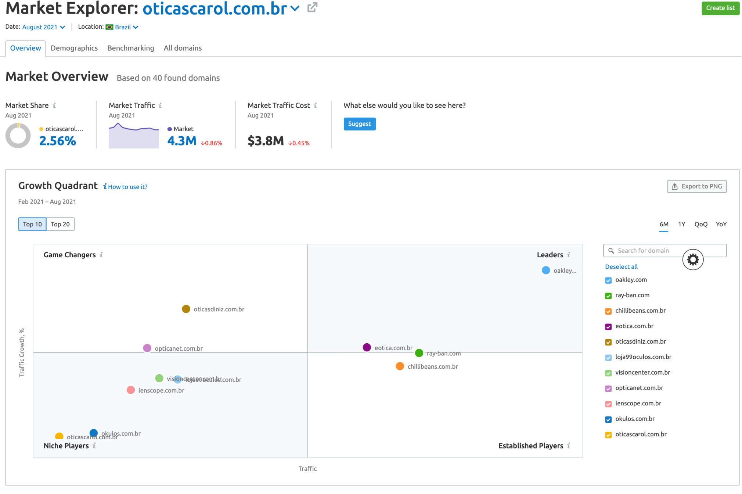Click Export to PNG button
742x494 pixels.
(x=696, y=186)
